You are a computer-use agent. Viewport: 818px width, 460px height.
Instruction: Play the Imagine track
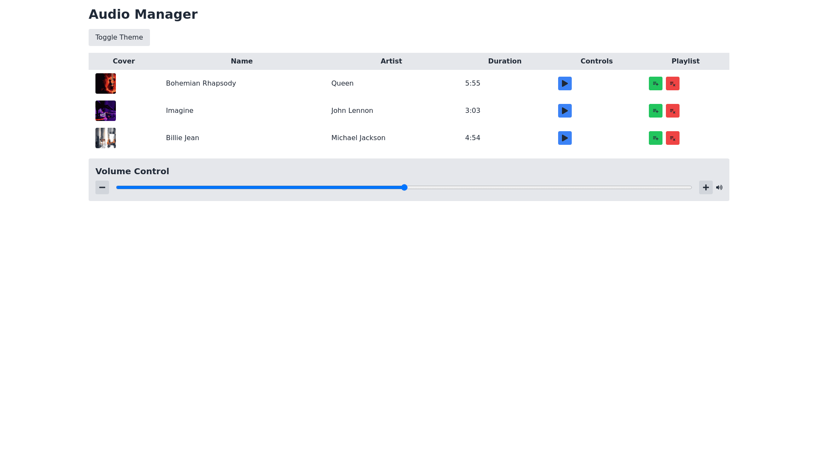coord(565,111)
